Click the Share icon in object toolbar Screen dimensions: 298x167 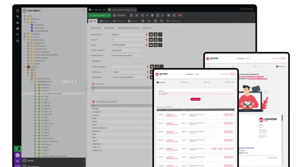click(174, 16)
